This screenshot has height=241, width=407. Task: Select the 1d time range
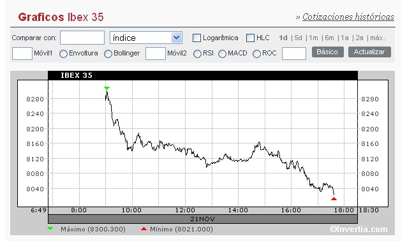(283, 38)
